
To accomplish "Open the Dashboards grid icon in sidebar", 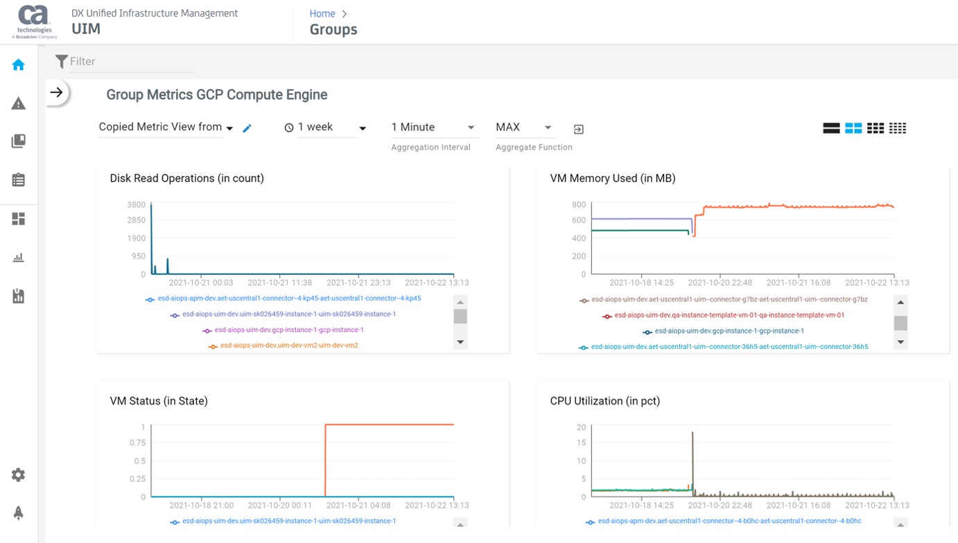I will [18, 218].
